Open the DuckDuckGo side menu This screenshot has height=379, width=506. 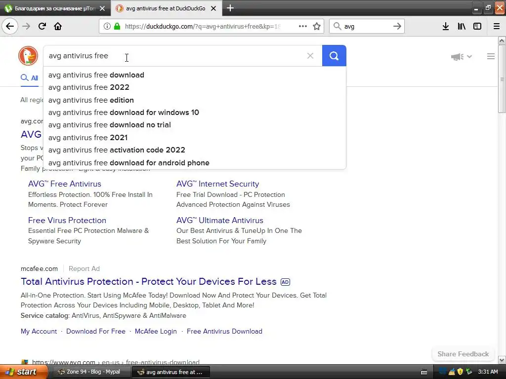click(x=491, y=56)
